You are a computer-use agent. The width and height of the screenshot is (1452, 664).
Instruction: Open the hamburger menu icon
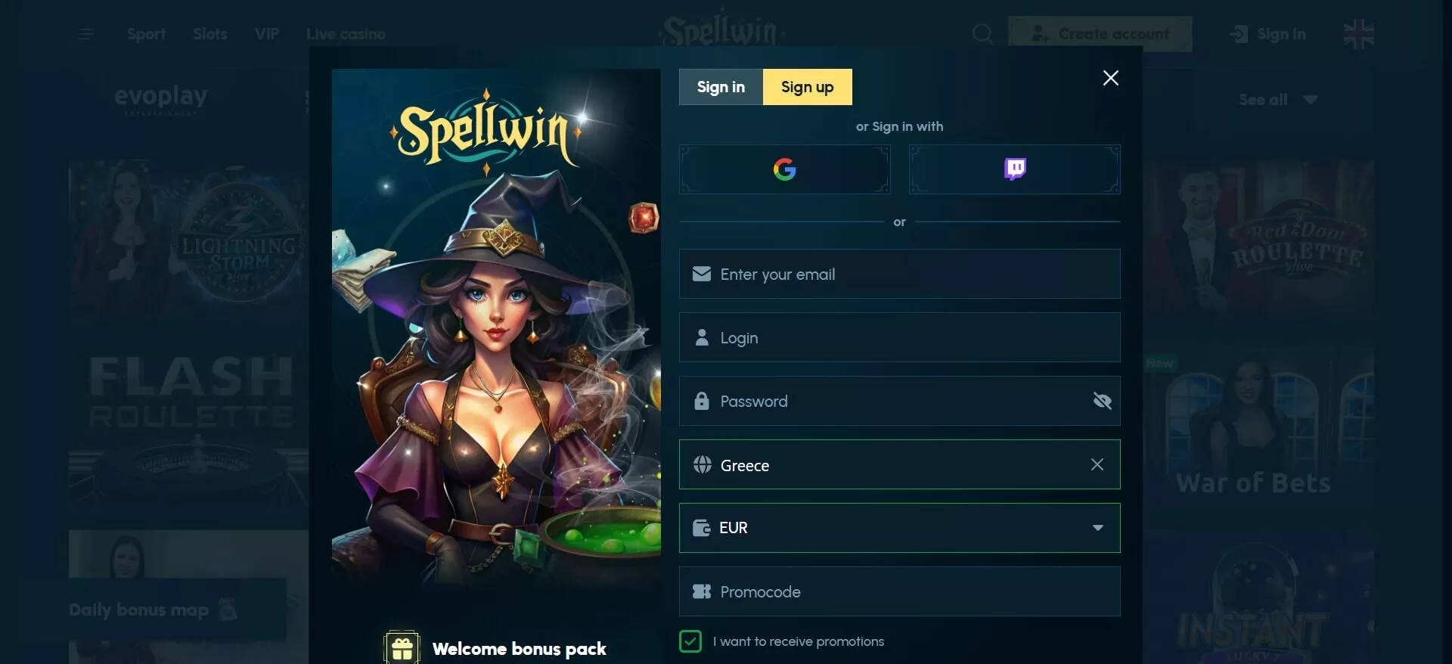click(85, 34)
